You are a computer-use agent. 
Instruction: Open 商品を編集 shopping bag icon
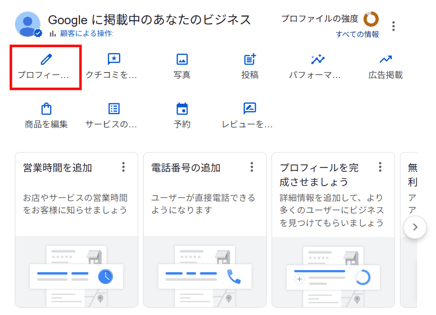point(46,109)
